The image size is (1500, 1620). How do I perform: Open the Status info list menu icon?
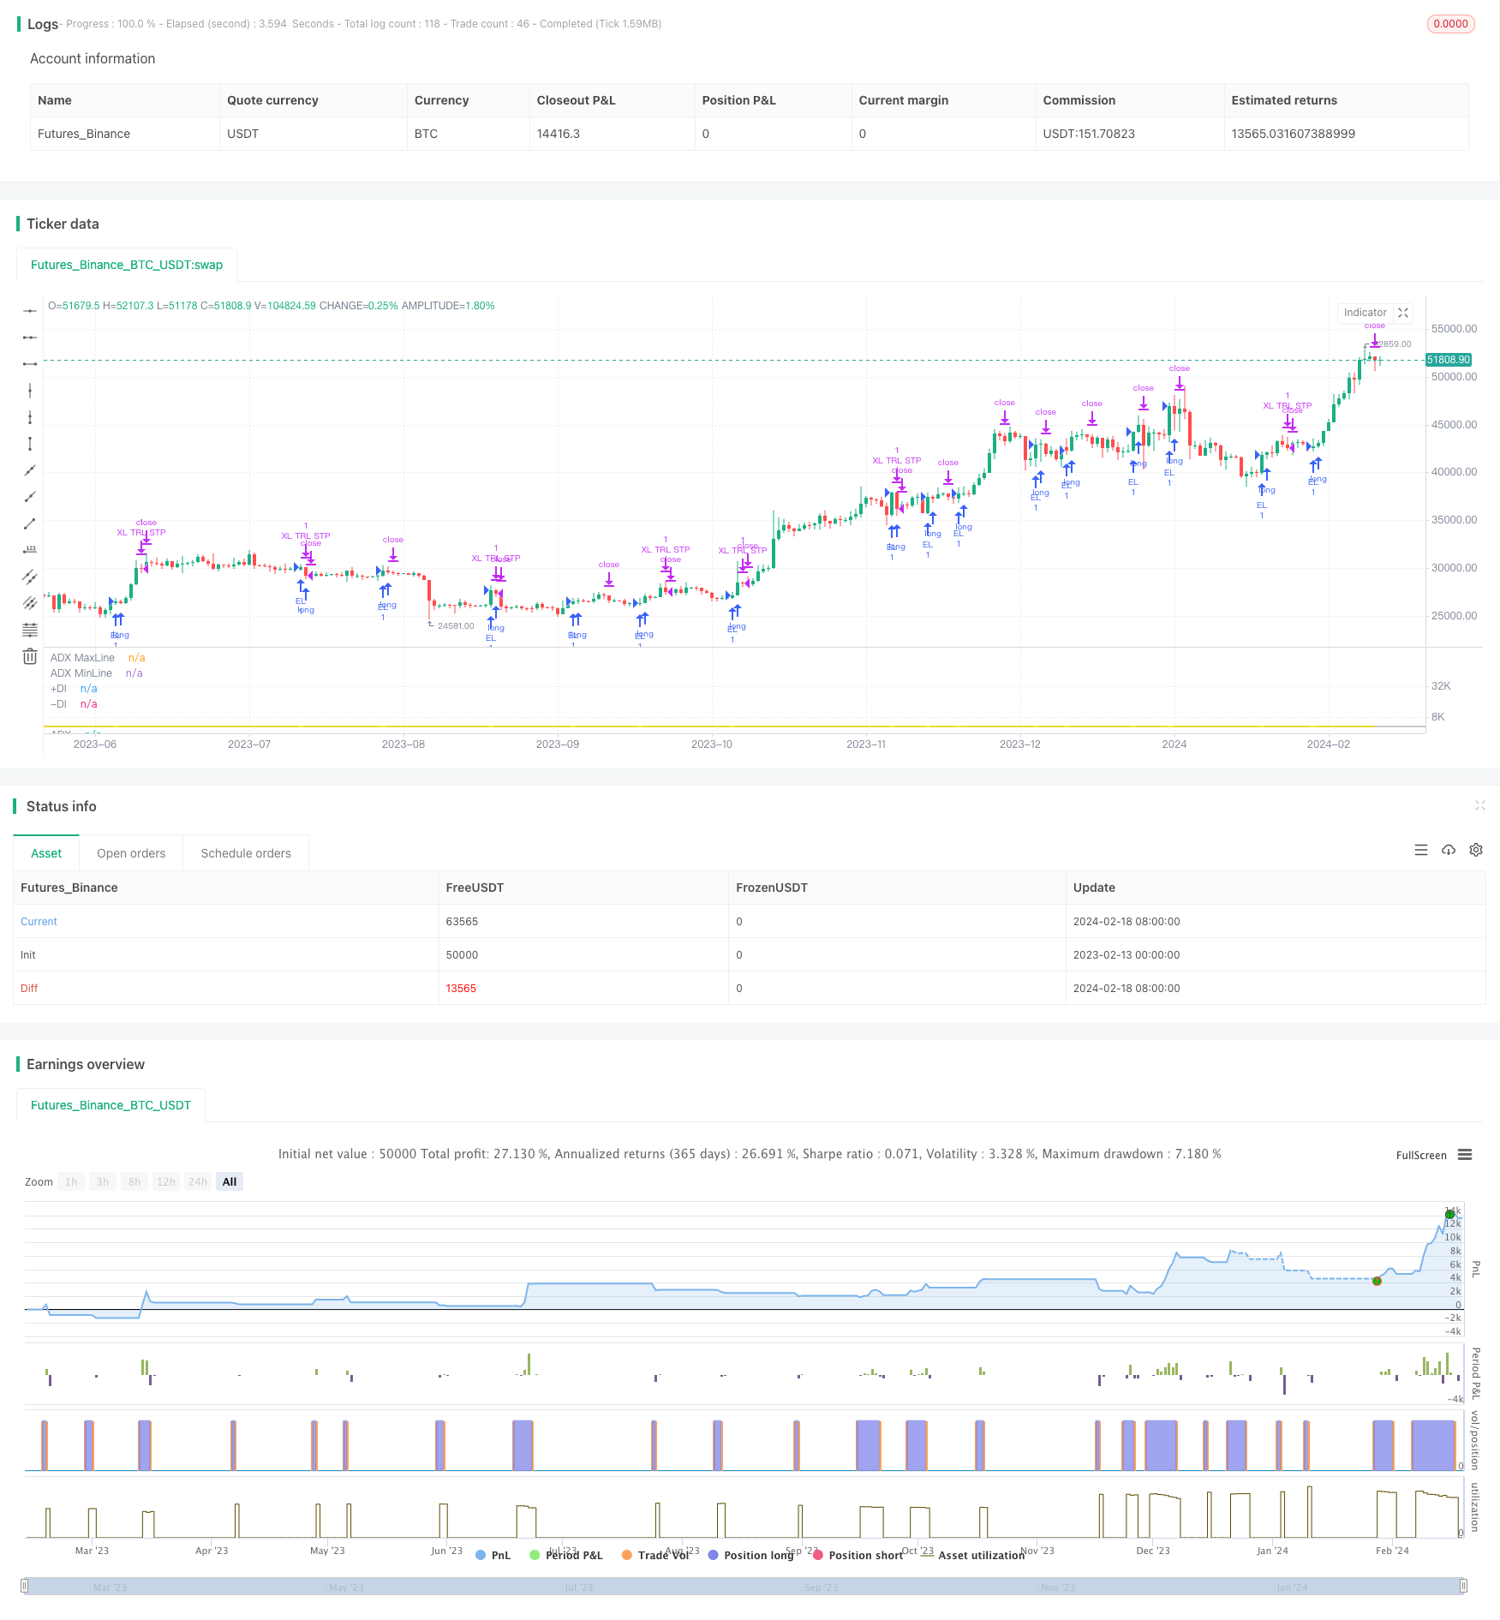pos(1421,850)
